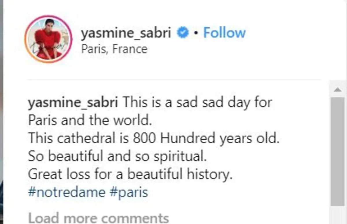Click the "Great loss for a beautiful history" line
347x224 pixels.
(130, 175)
